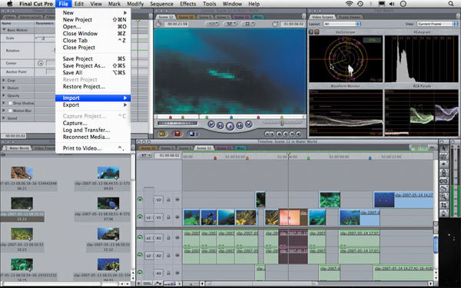Collapse the Basic Motion section
461x288 pixels.
[4, 30]
